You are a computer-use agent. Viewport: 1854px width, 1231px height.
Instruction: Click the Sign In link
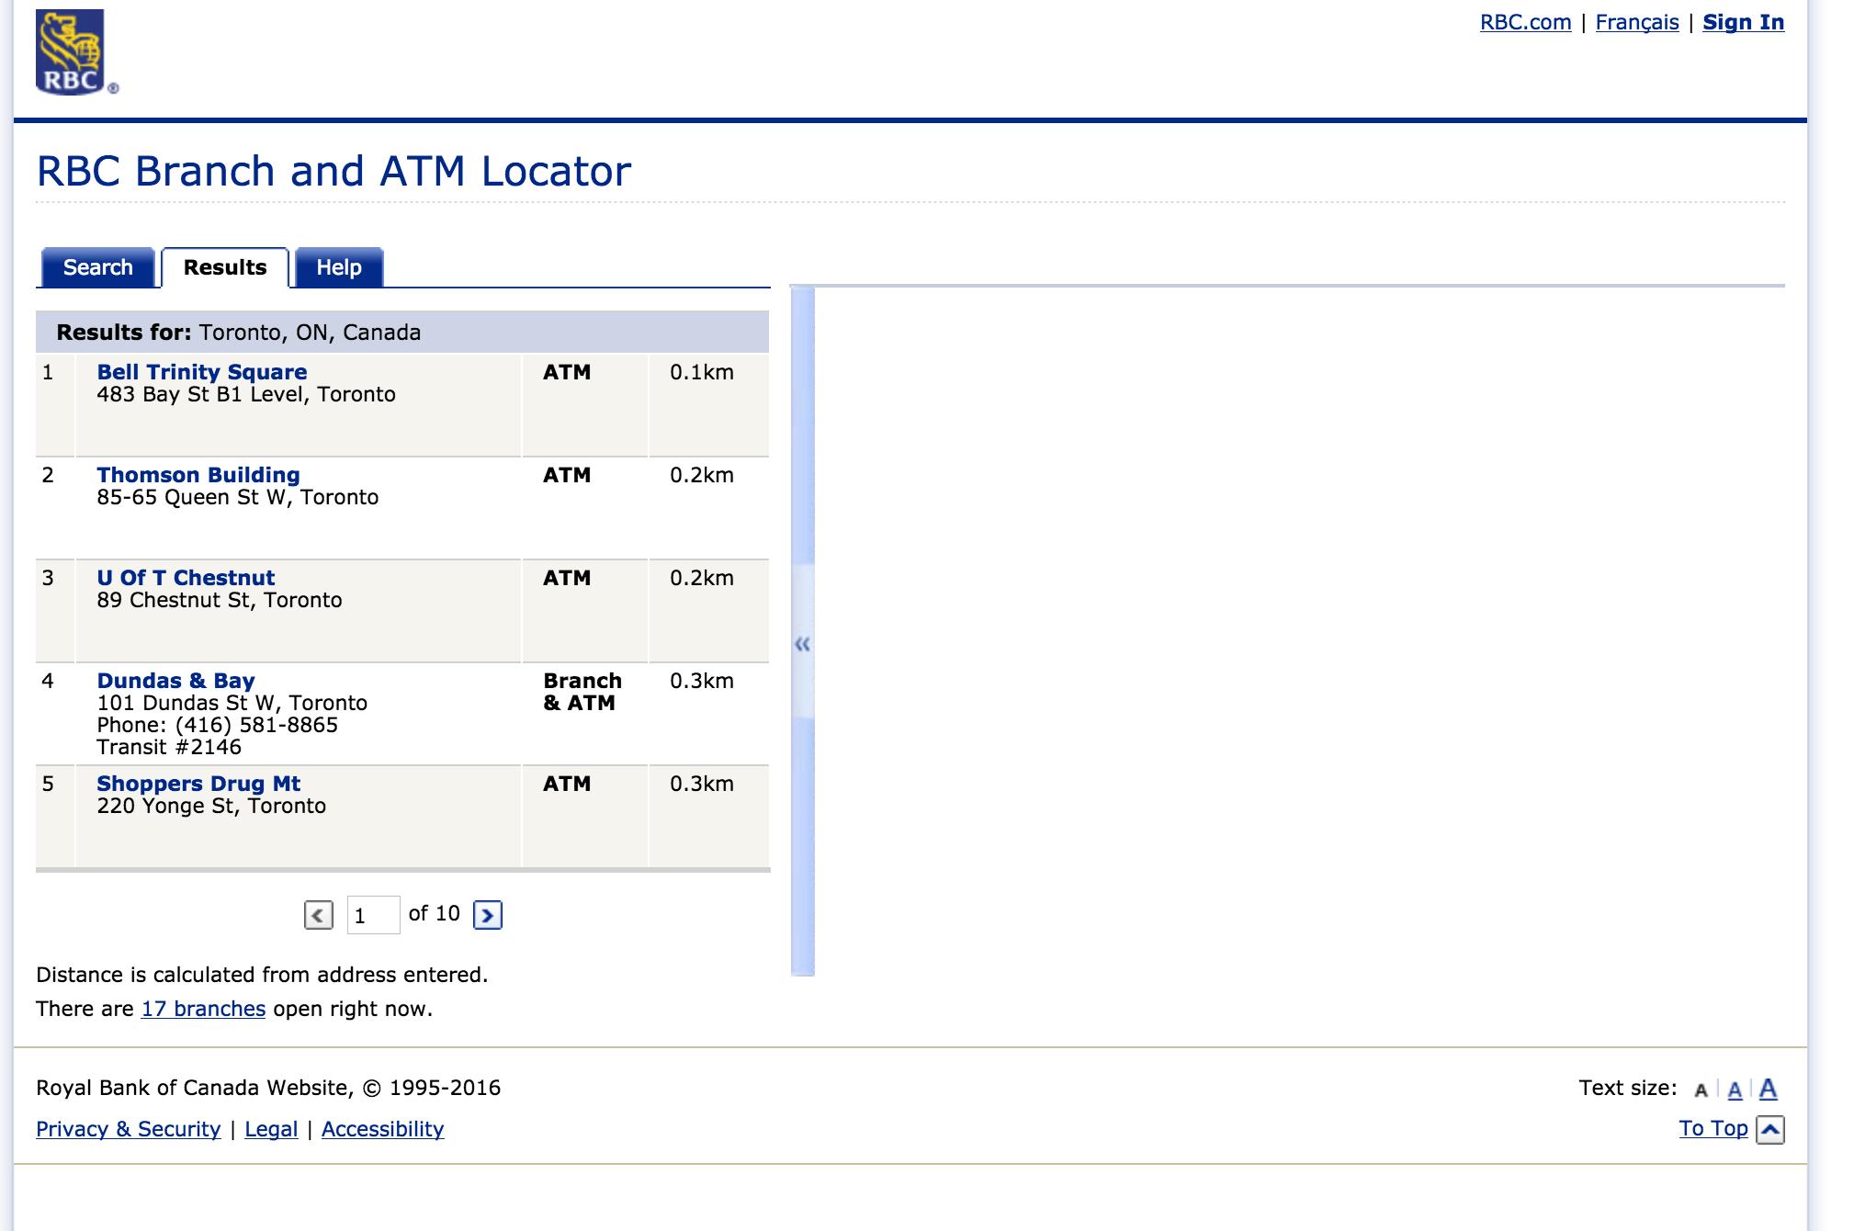1743,23
